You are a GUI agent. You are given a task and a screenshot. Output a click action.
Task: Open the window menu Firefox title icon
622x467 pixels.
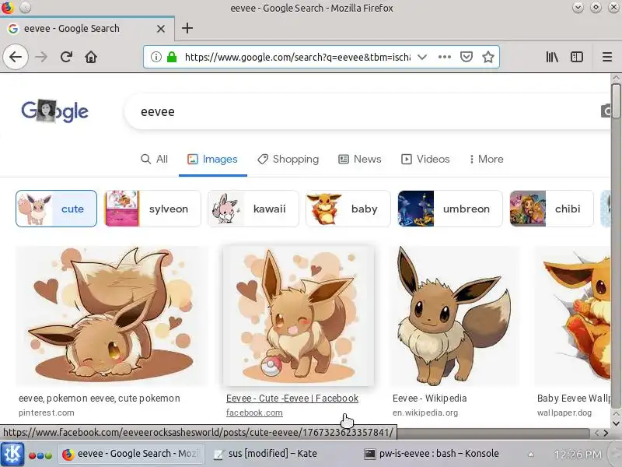pos(7,7)
